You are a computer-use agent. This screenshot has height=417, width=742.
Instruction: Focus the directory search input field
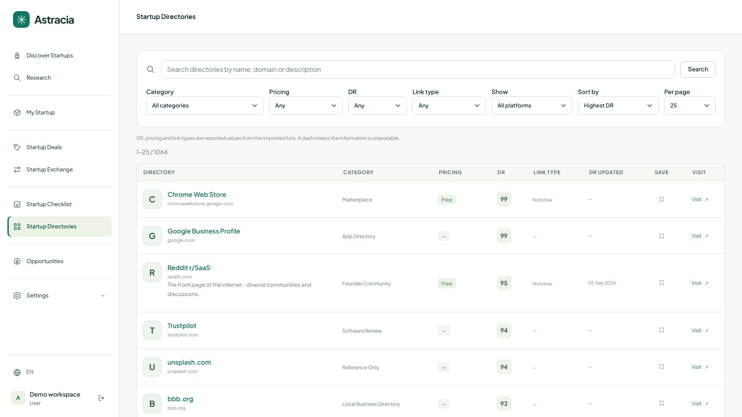(x=418, y=69)
